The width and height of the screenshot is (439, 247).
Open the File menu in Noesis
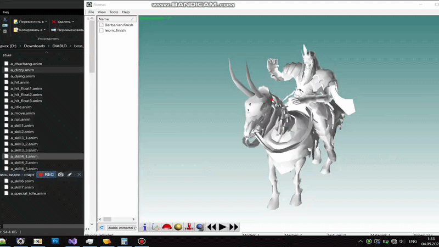tap(91, 12)
